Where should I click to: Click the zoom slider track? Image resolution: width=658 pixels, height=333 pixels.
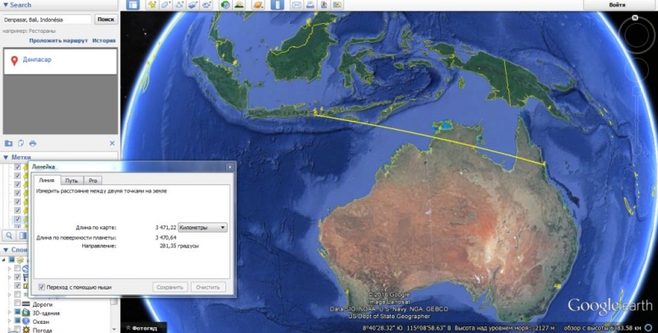pos(637,119)
